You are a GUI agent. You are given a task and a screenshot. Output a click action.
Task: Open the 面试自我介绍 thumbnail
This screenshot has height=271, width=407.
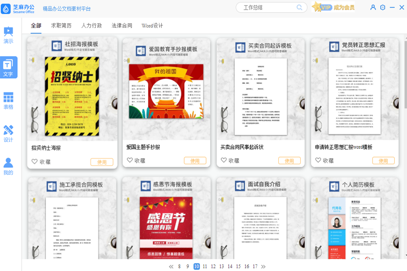pyautogui.click(x=260, y=218)
